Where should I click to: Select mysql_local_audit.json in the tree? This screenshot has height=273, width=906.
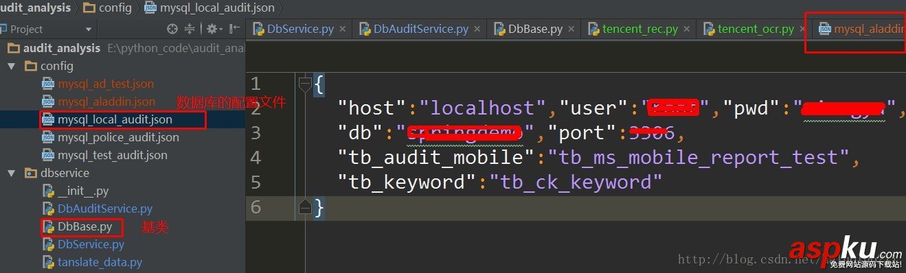pyautogui.click(x=115, y=120)
